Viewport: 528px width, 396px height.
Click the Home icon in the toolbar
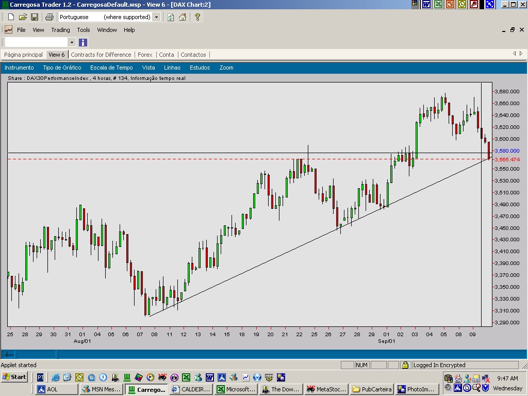coord(183,17)
